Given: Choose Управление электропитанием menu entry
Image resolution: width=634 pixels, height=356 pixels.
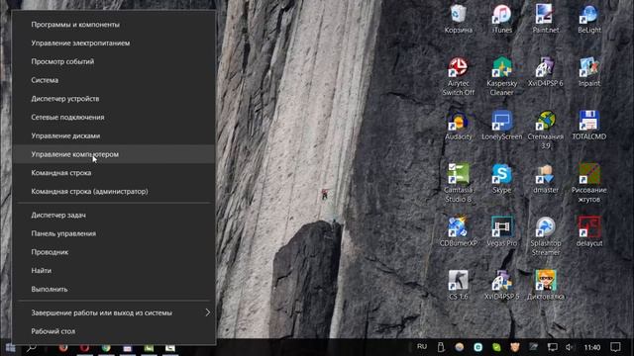Looking at the screenshot, I should (x=114, y=43).
